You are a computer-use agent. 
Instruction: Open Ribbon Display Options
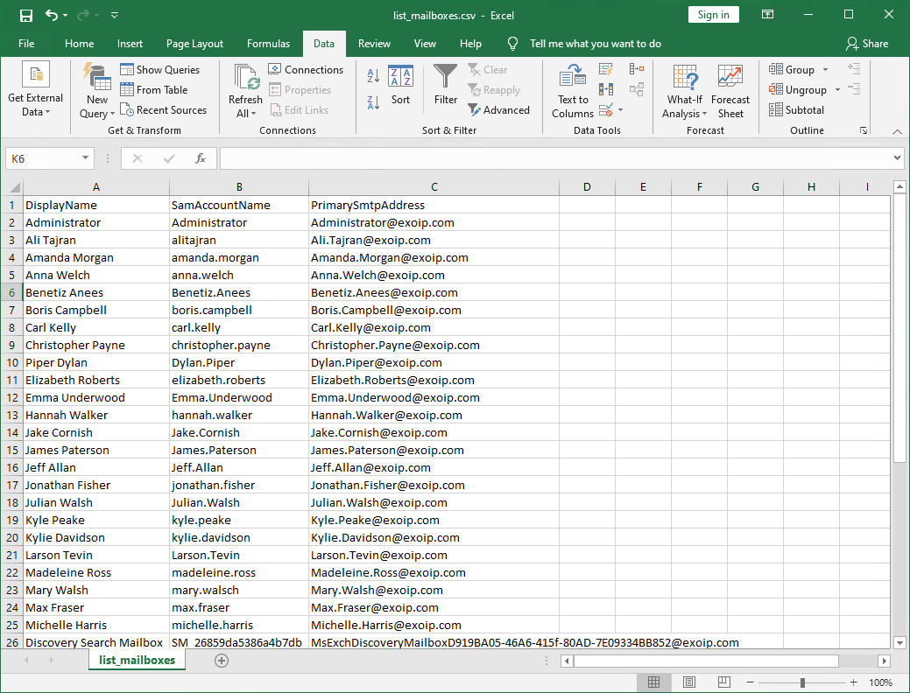tap(767, 15)
